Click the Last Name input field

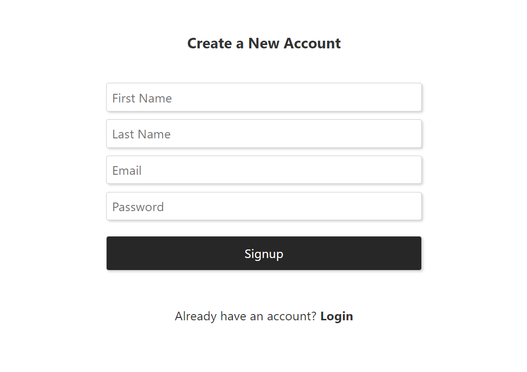point(263,134)
